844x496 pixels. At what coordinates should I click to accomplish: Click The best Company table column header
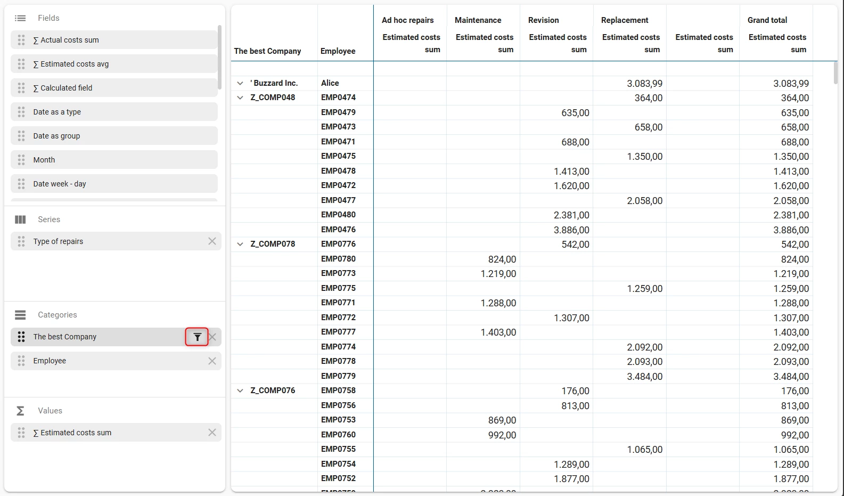click(268, 51)
